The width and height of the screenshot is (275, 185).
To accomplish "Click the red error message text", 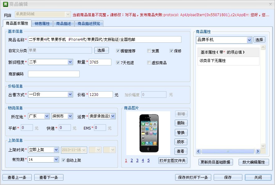I will [x=171, y=15].
